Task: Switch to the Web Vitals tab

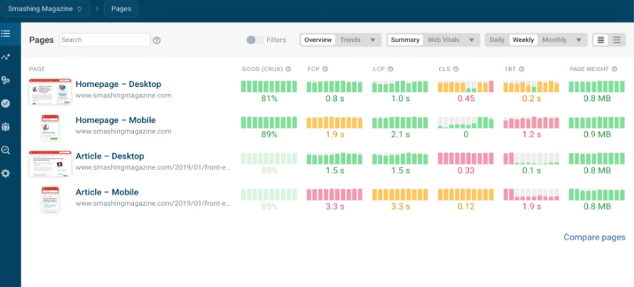Action: click(x=443, y=40)
